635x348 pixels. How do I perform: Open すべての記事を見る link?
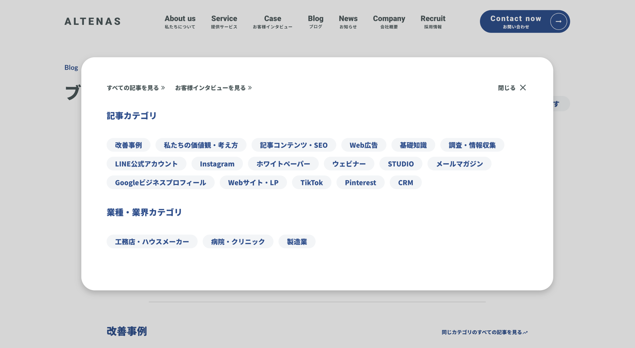click(136, 88)
